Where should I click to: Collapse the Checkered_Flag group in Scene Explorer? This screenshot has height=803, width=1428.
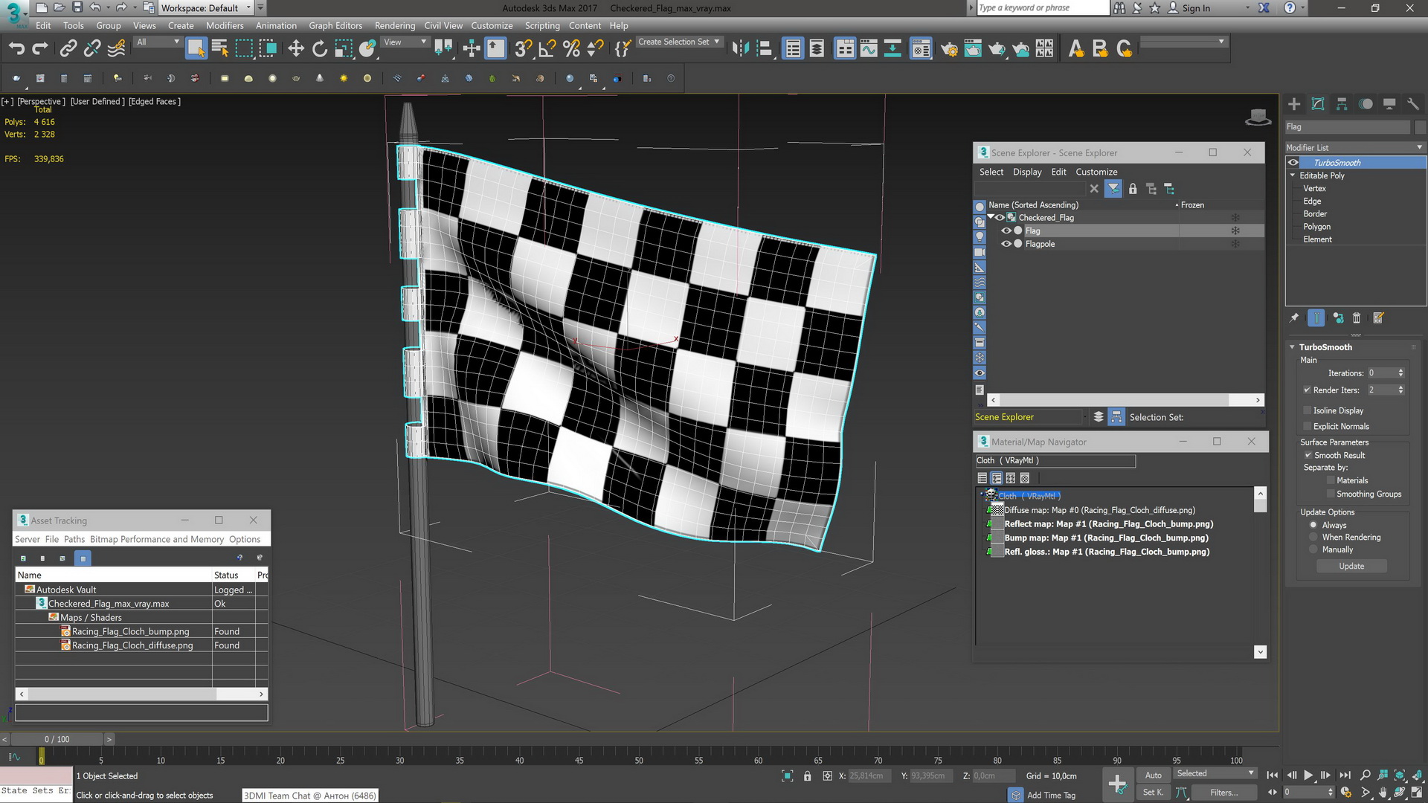coord(991,217)
